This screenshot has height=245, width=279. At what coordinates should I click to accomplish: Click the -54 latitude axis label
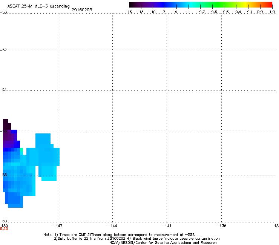click(3, 89)
